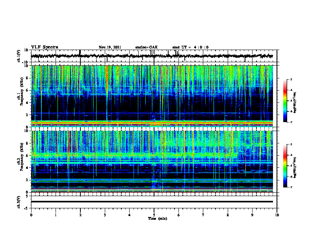312x241 pixels.
Task: Click time axis tick label "3"
Action: [x=105, y=215]
